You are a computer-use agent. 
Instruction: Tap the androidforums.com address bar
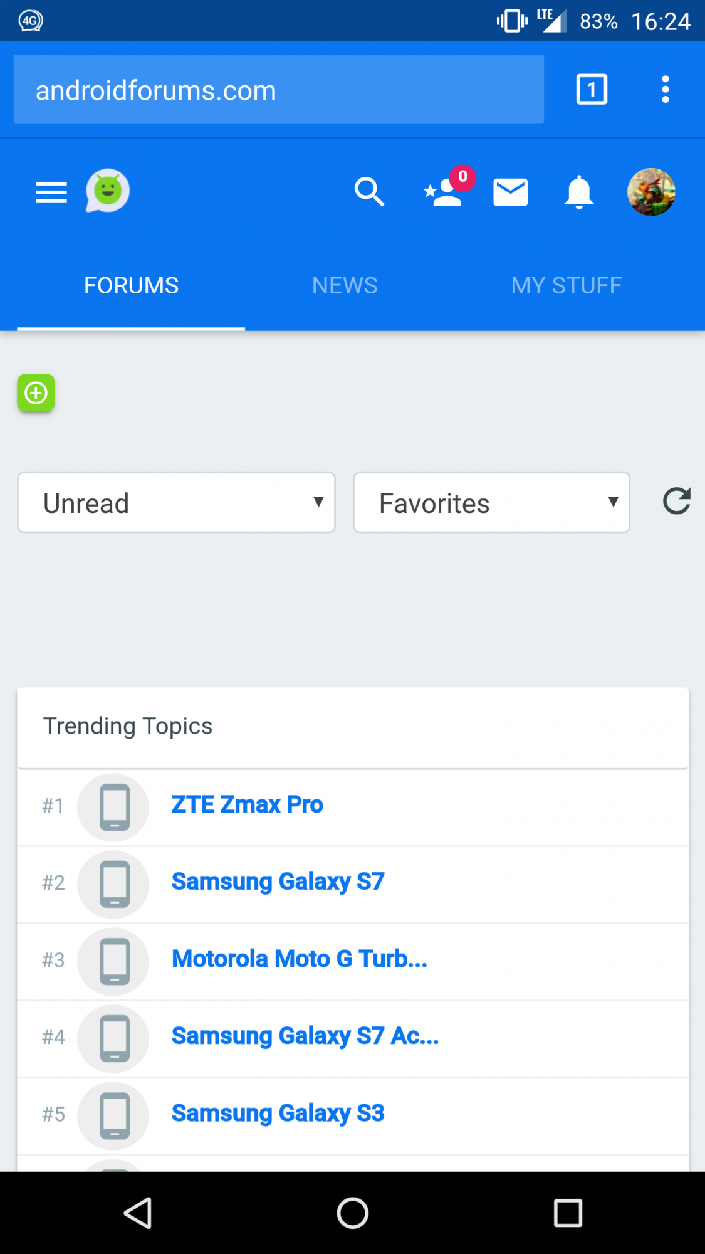point(278,90)
